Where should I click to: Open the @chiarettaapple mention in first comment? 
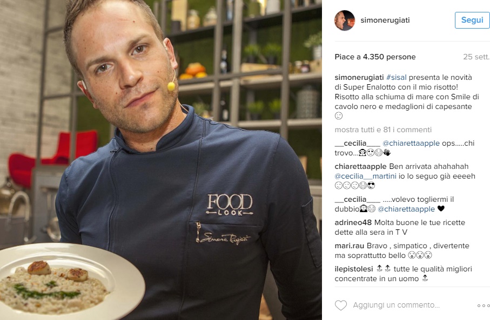pyautogui.click(x=411, y=144)
